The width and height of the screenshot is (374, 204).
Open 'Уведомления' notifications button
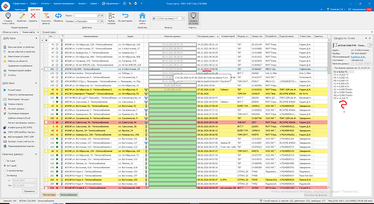click(x=360, y=9)
